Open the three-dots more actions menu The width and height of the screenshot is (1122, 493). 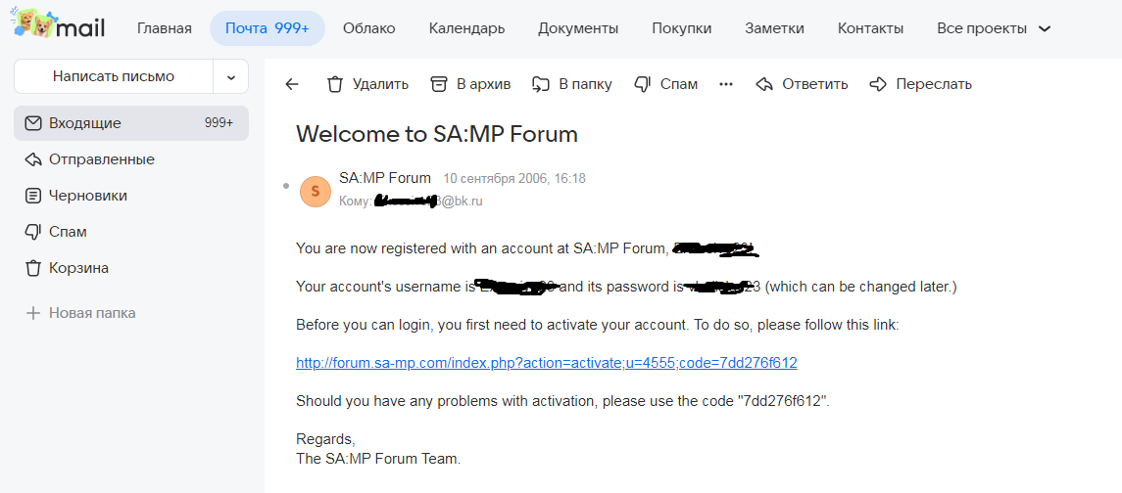tap(726, 84)
